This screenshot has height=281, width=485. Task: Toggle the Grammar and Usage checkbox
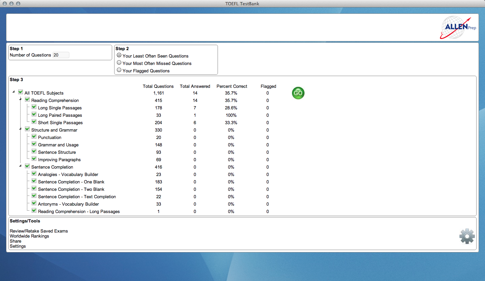click(x=34, y=144)
